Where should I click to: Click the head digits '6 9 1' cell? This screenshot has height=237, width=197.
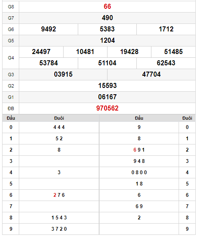pyautogui.click(x=139, y=150)
